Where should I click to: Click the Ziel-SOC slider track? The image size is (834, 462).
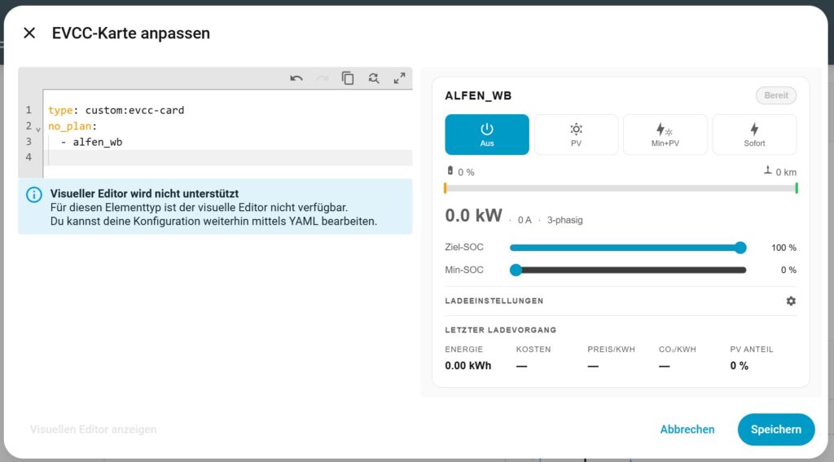pos(625,248)
